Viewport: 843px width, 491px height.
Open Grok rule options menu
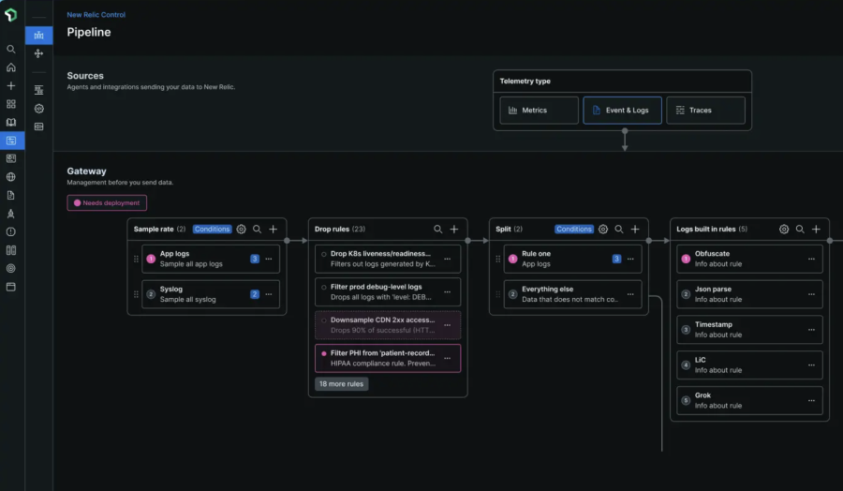click(811, 401)
